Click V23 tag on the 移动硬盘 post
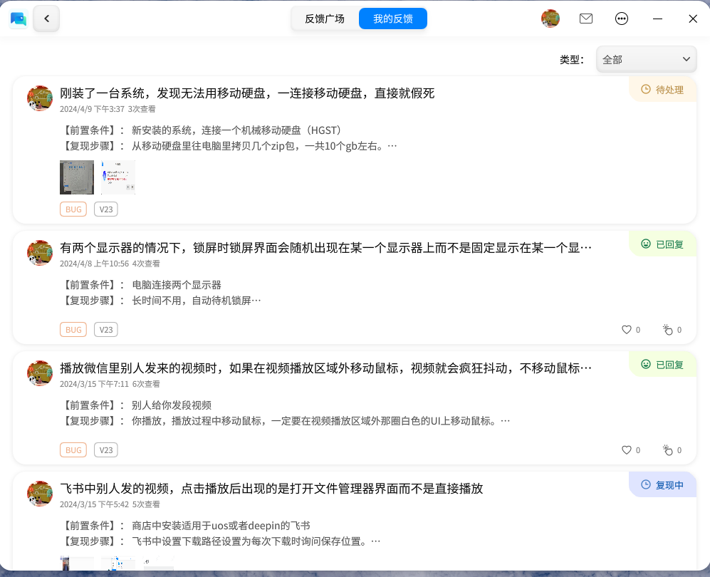 coord(106,209)
